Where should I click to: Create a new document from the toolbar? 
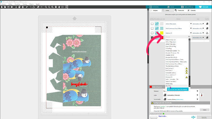(2, 7)
